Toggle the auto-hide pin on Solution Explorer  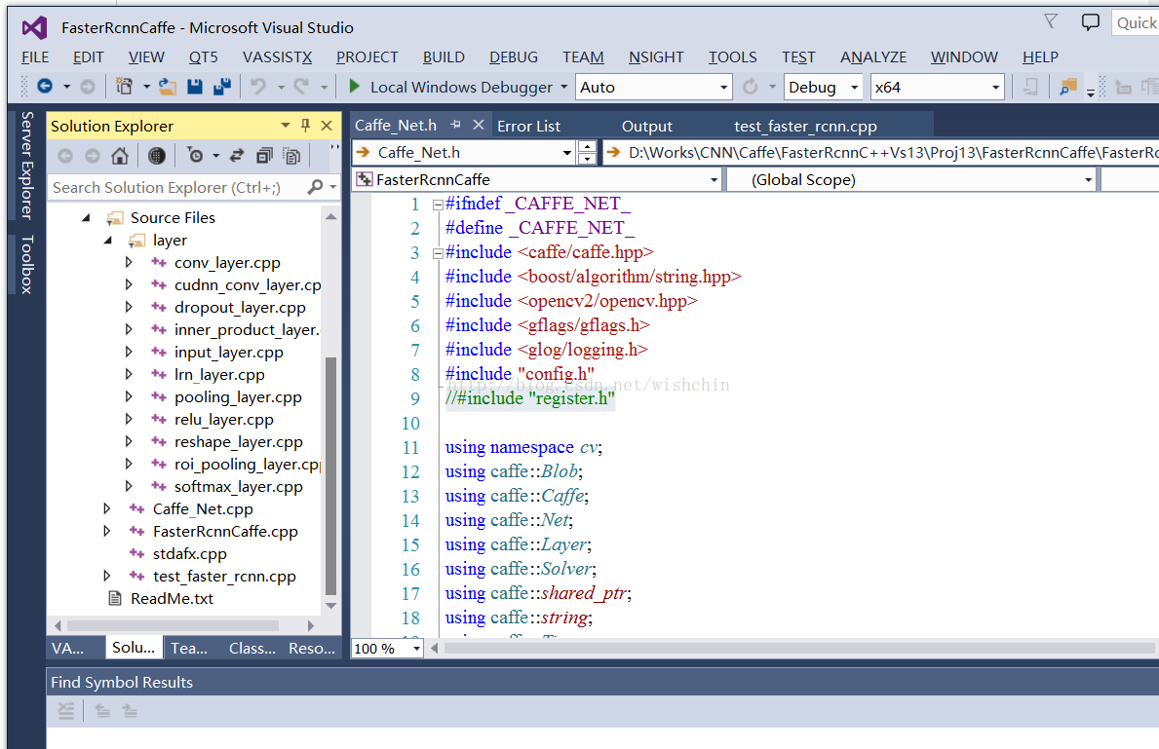305,126
